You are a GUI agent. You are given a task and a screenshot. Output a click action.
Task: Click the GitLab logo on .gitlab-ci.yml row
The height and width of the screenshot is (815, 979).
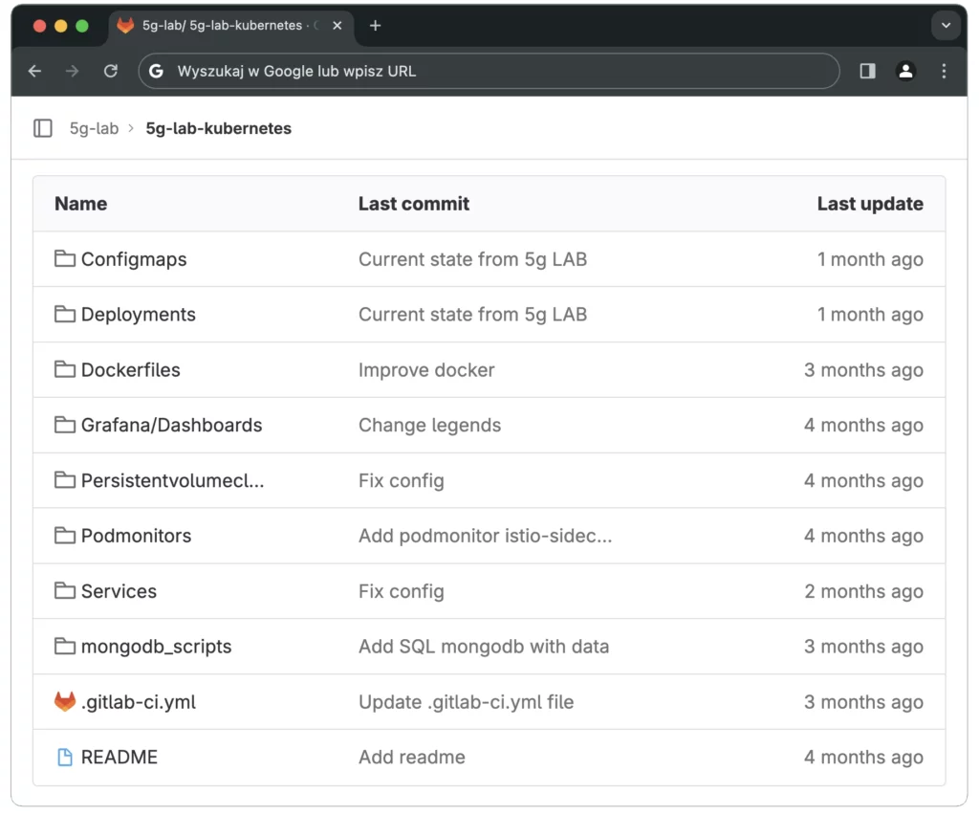pos(63,701)
